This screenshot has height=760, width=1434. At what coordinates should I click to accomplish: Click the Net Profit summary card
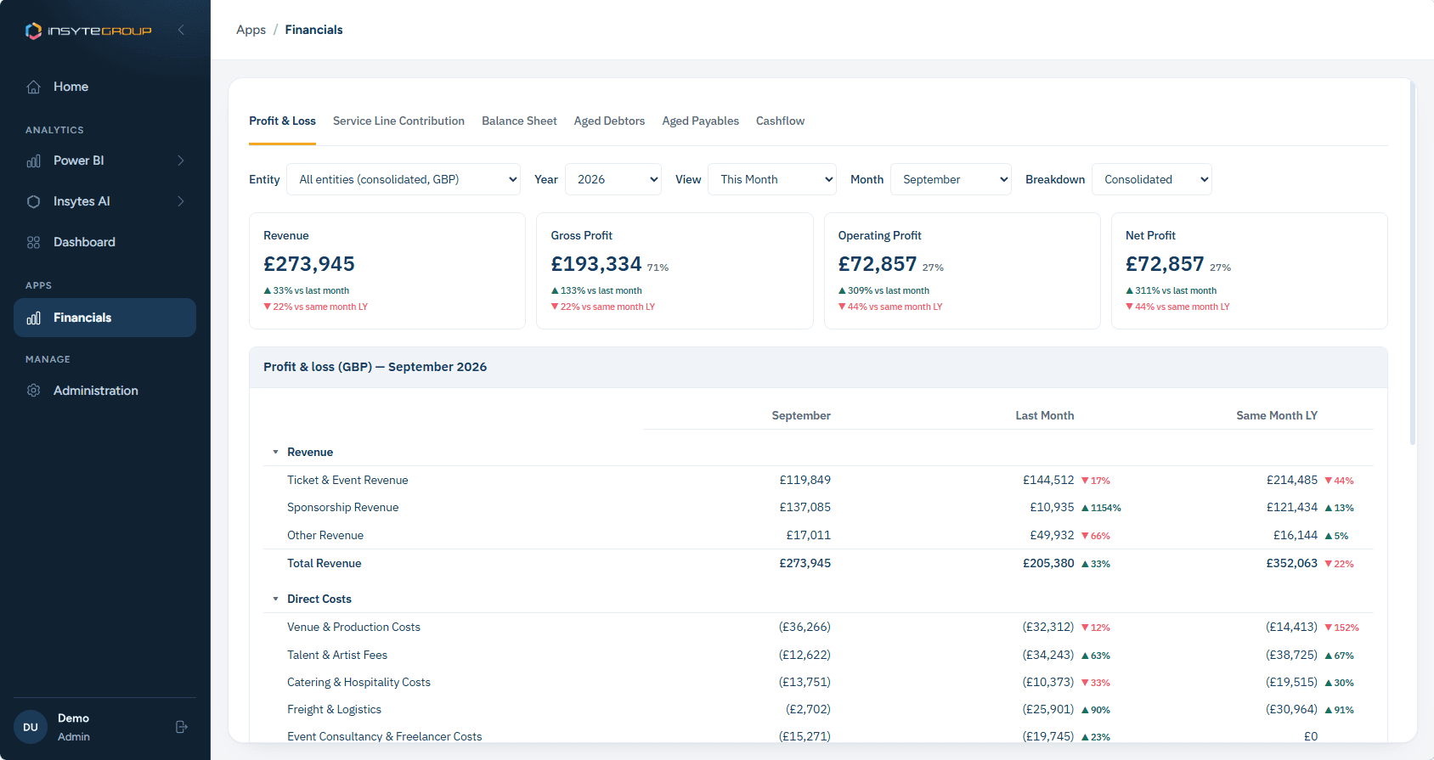(x=1249, y=271)
